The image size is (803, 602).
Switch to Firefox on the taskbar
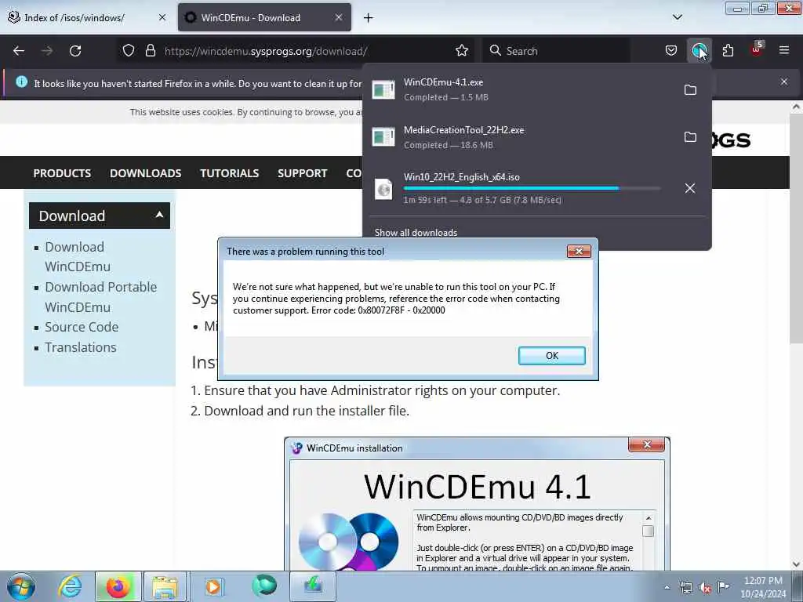point(118,586)
